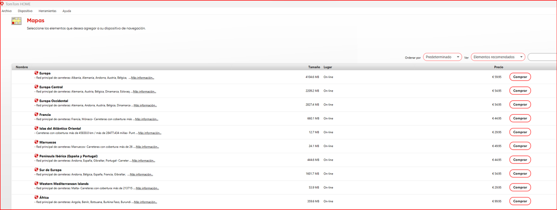
Task: Open the Herramientas menu
Action: coord(47,11)
